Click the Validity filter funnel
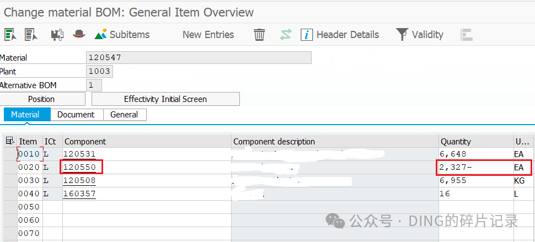The height and width of the screenshot is (242, 535). [x=419, y=34]
